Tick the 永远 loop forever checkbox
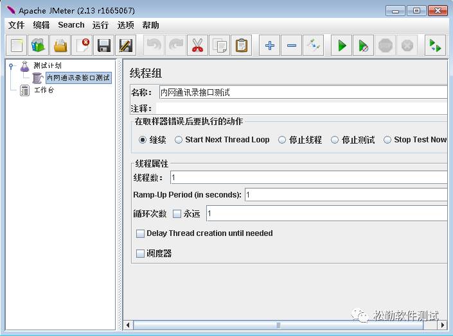 tap(177, 214)
